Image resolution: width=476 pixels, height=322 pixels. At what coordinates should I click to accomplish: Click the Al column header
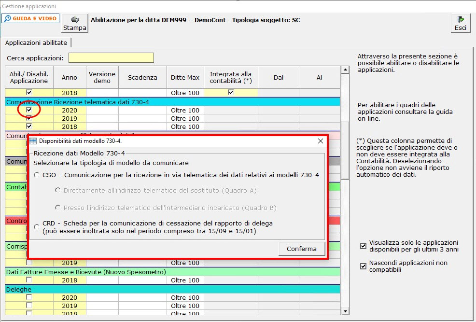point(320,77)
